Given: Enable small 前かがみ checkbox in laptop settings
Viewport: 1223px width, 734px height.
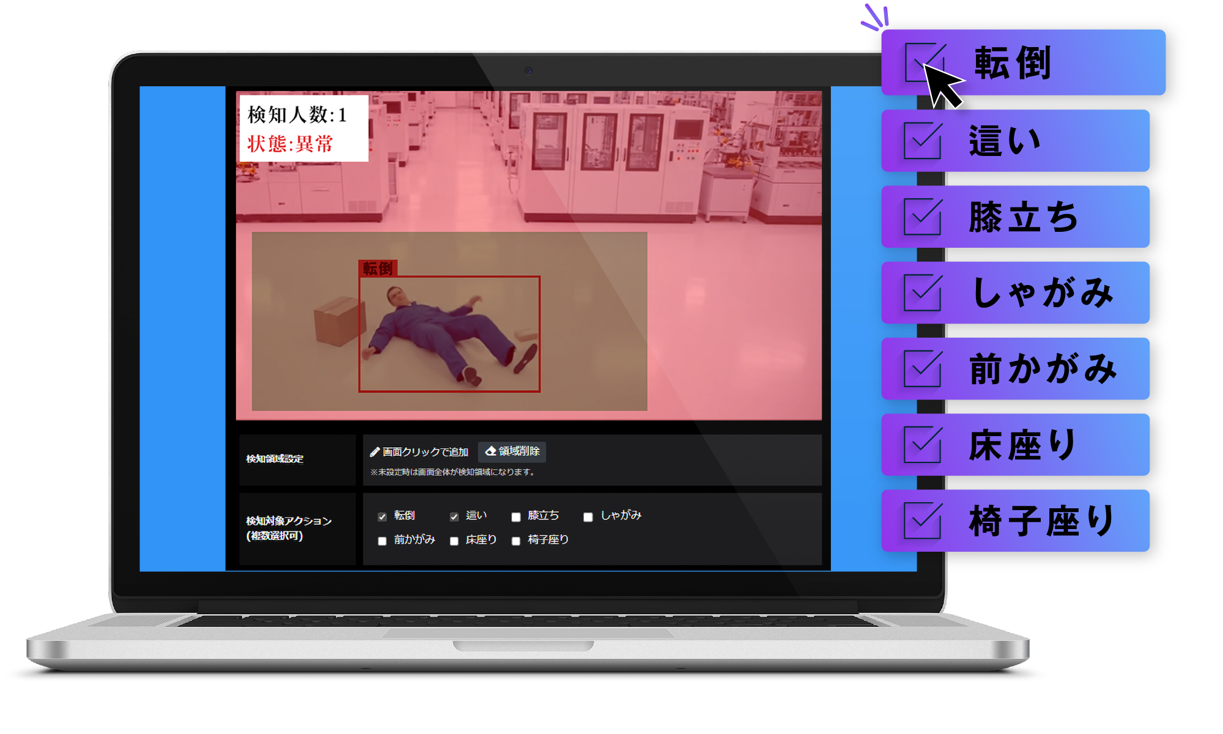Looking at the screenshot, I should coord(382,541).
